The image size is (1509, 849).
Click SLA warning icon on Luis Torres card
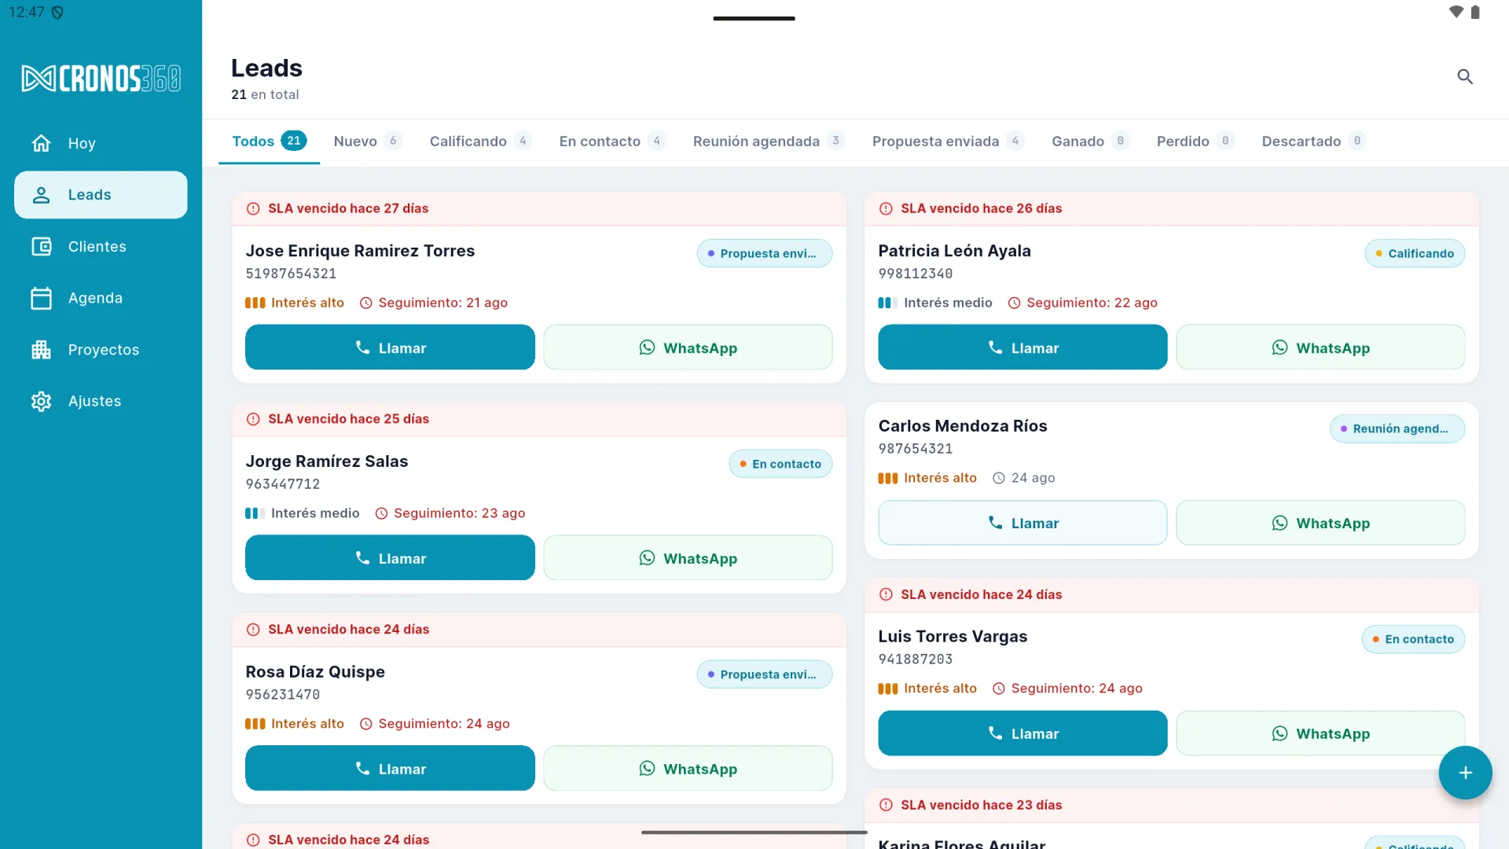pos(886,594)
